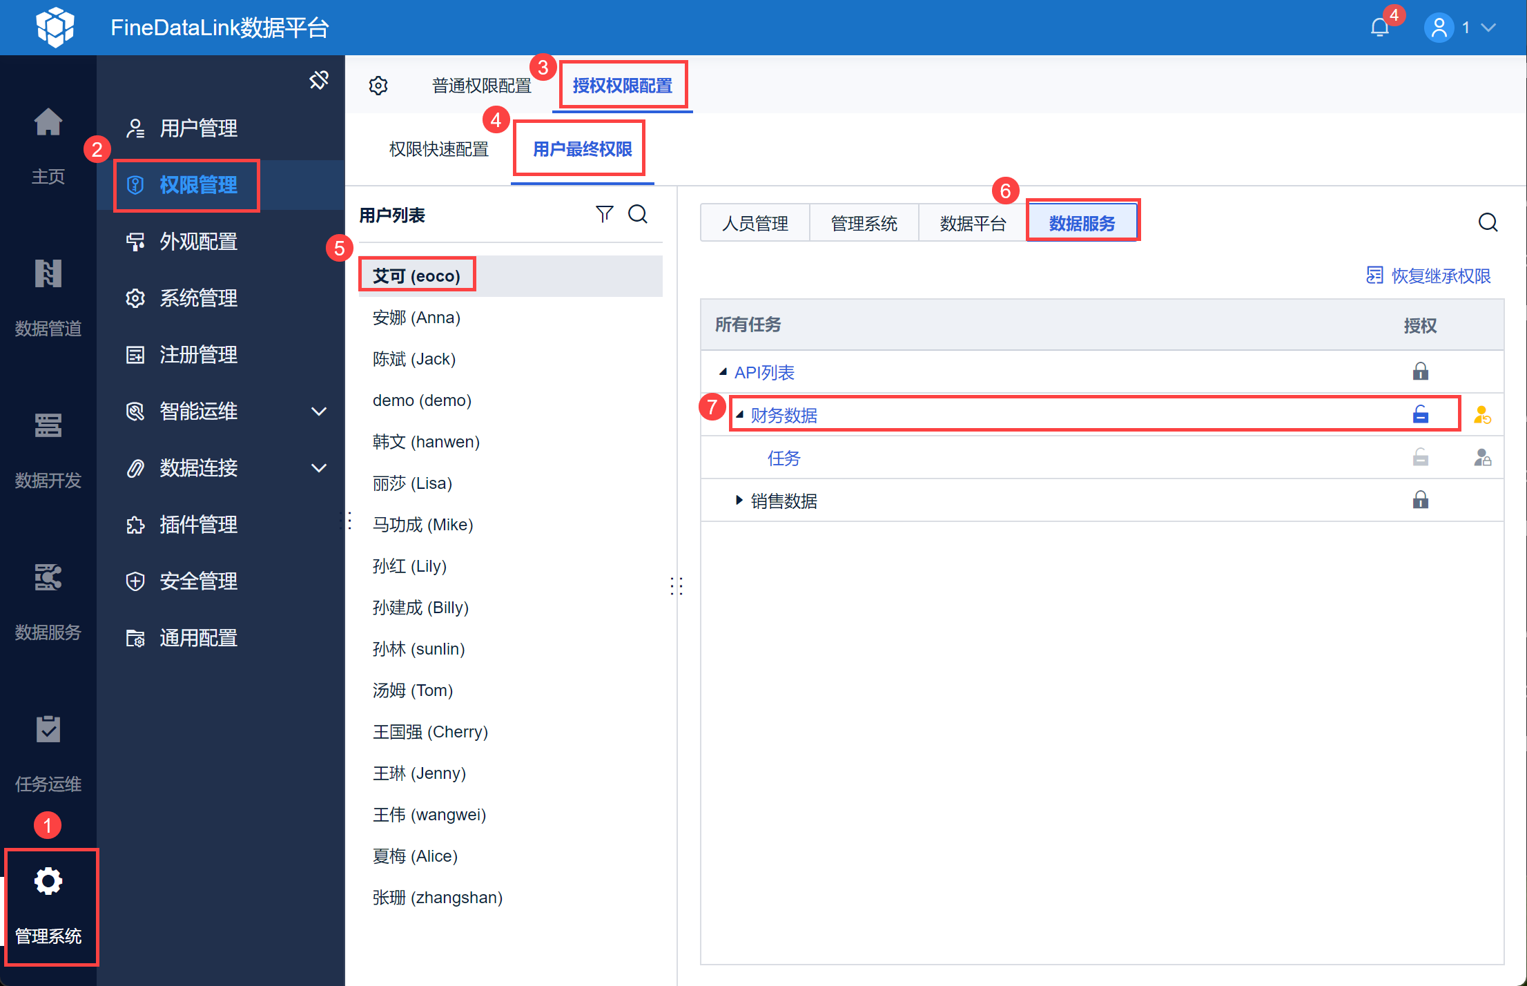The width and height of the screenshot is (1527, 986).
Task: Open 用户管理 in the side menu
Action: coord(198,128)
